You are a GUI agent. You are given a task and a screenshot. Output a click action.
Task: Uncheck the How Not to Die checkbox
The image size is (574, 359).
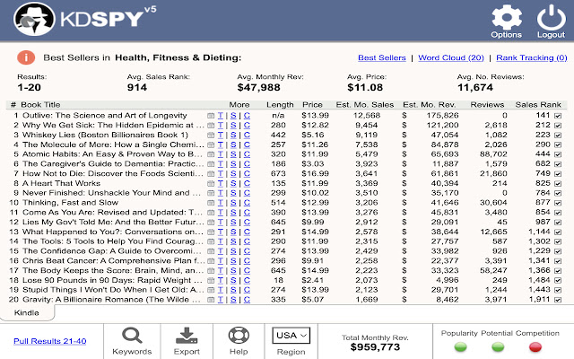[x=558, y=174]
